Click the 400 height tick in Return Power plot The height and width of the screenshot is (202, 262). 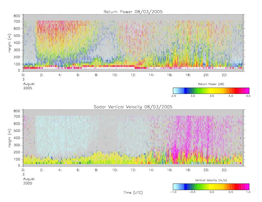[17, 43]
